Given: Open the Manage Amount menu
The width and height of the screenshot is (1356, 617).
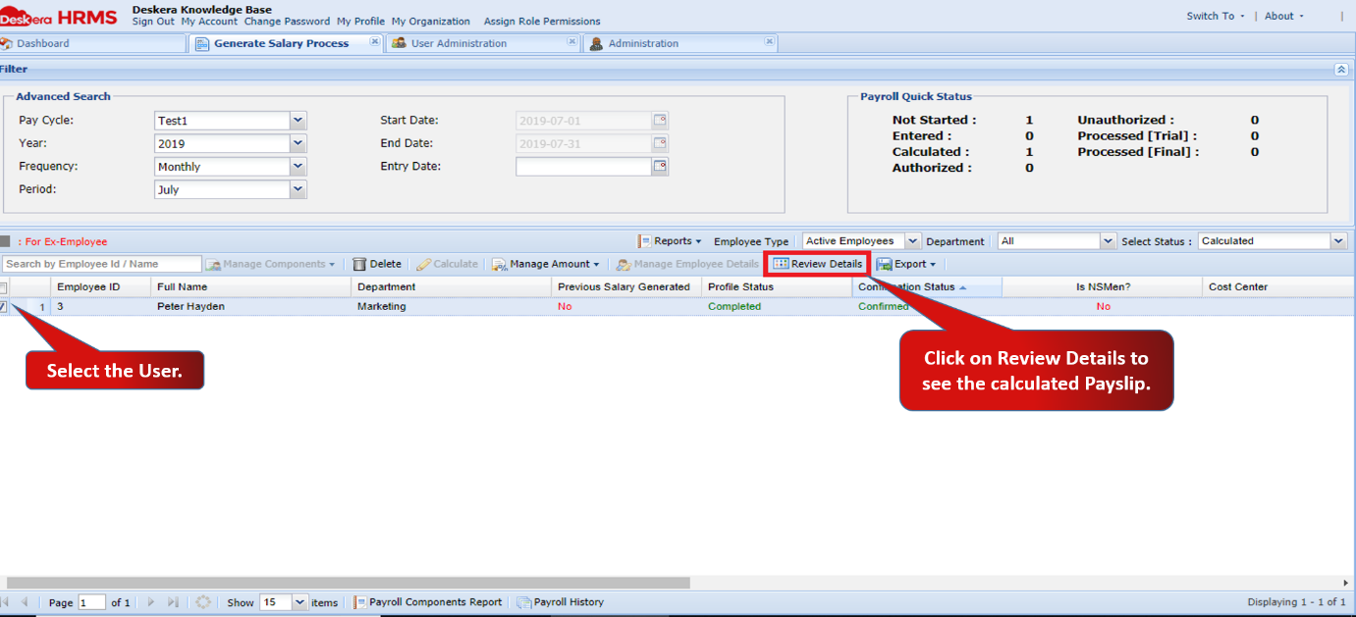Looking at the screenshot, I should click(546, 264).
